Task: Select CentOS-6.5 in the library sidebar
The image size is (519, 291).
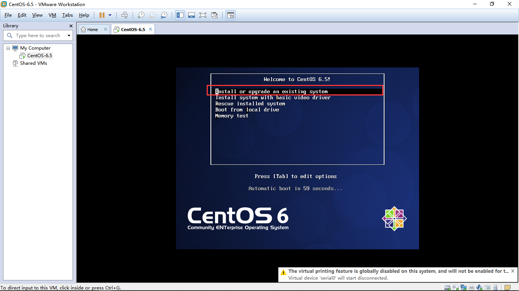Action: [x=39, y=55]
